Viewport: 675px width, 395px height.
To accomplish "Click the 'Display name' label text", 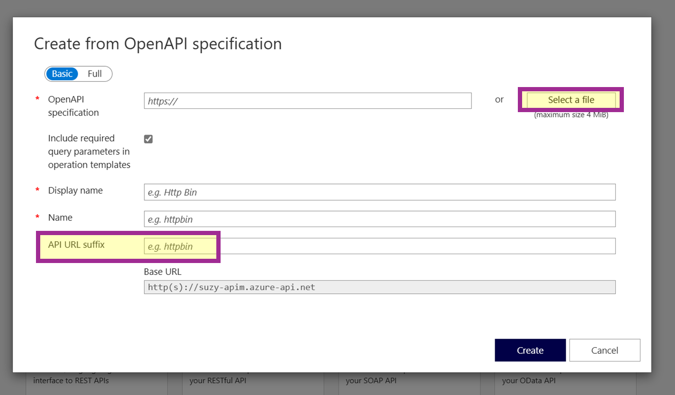I will (75, 190).
